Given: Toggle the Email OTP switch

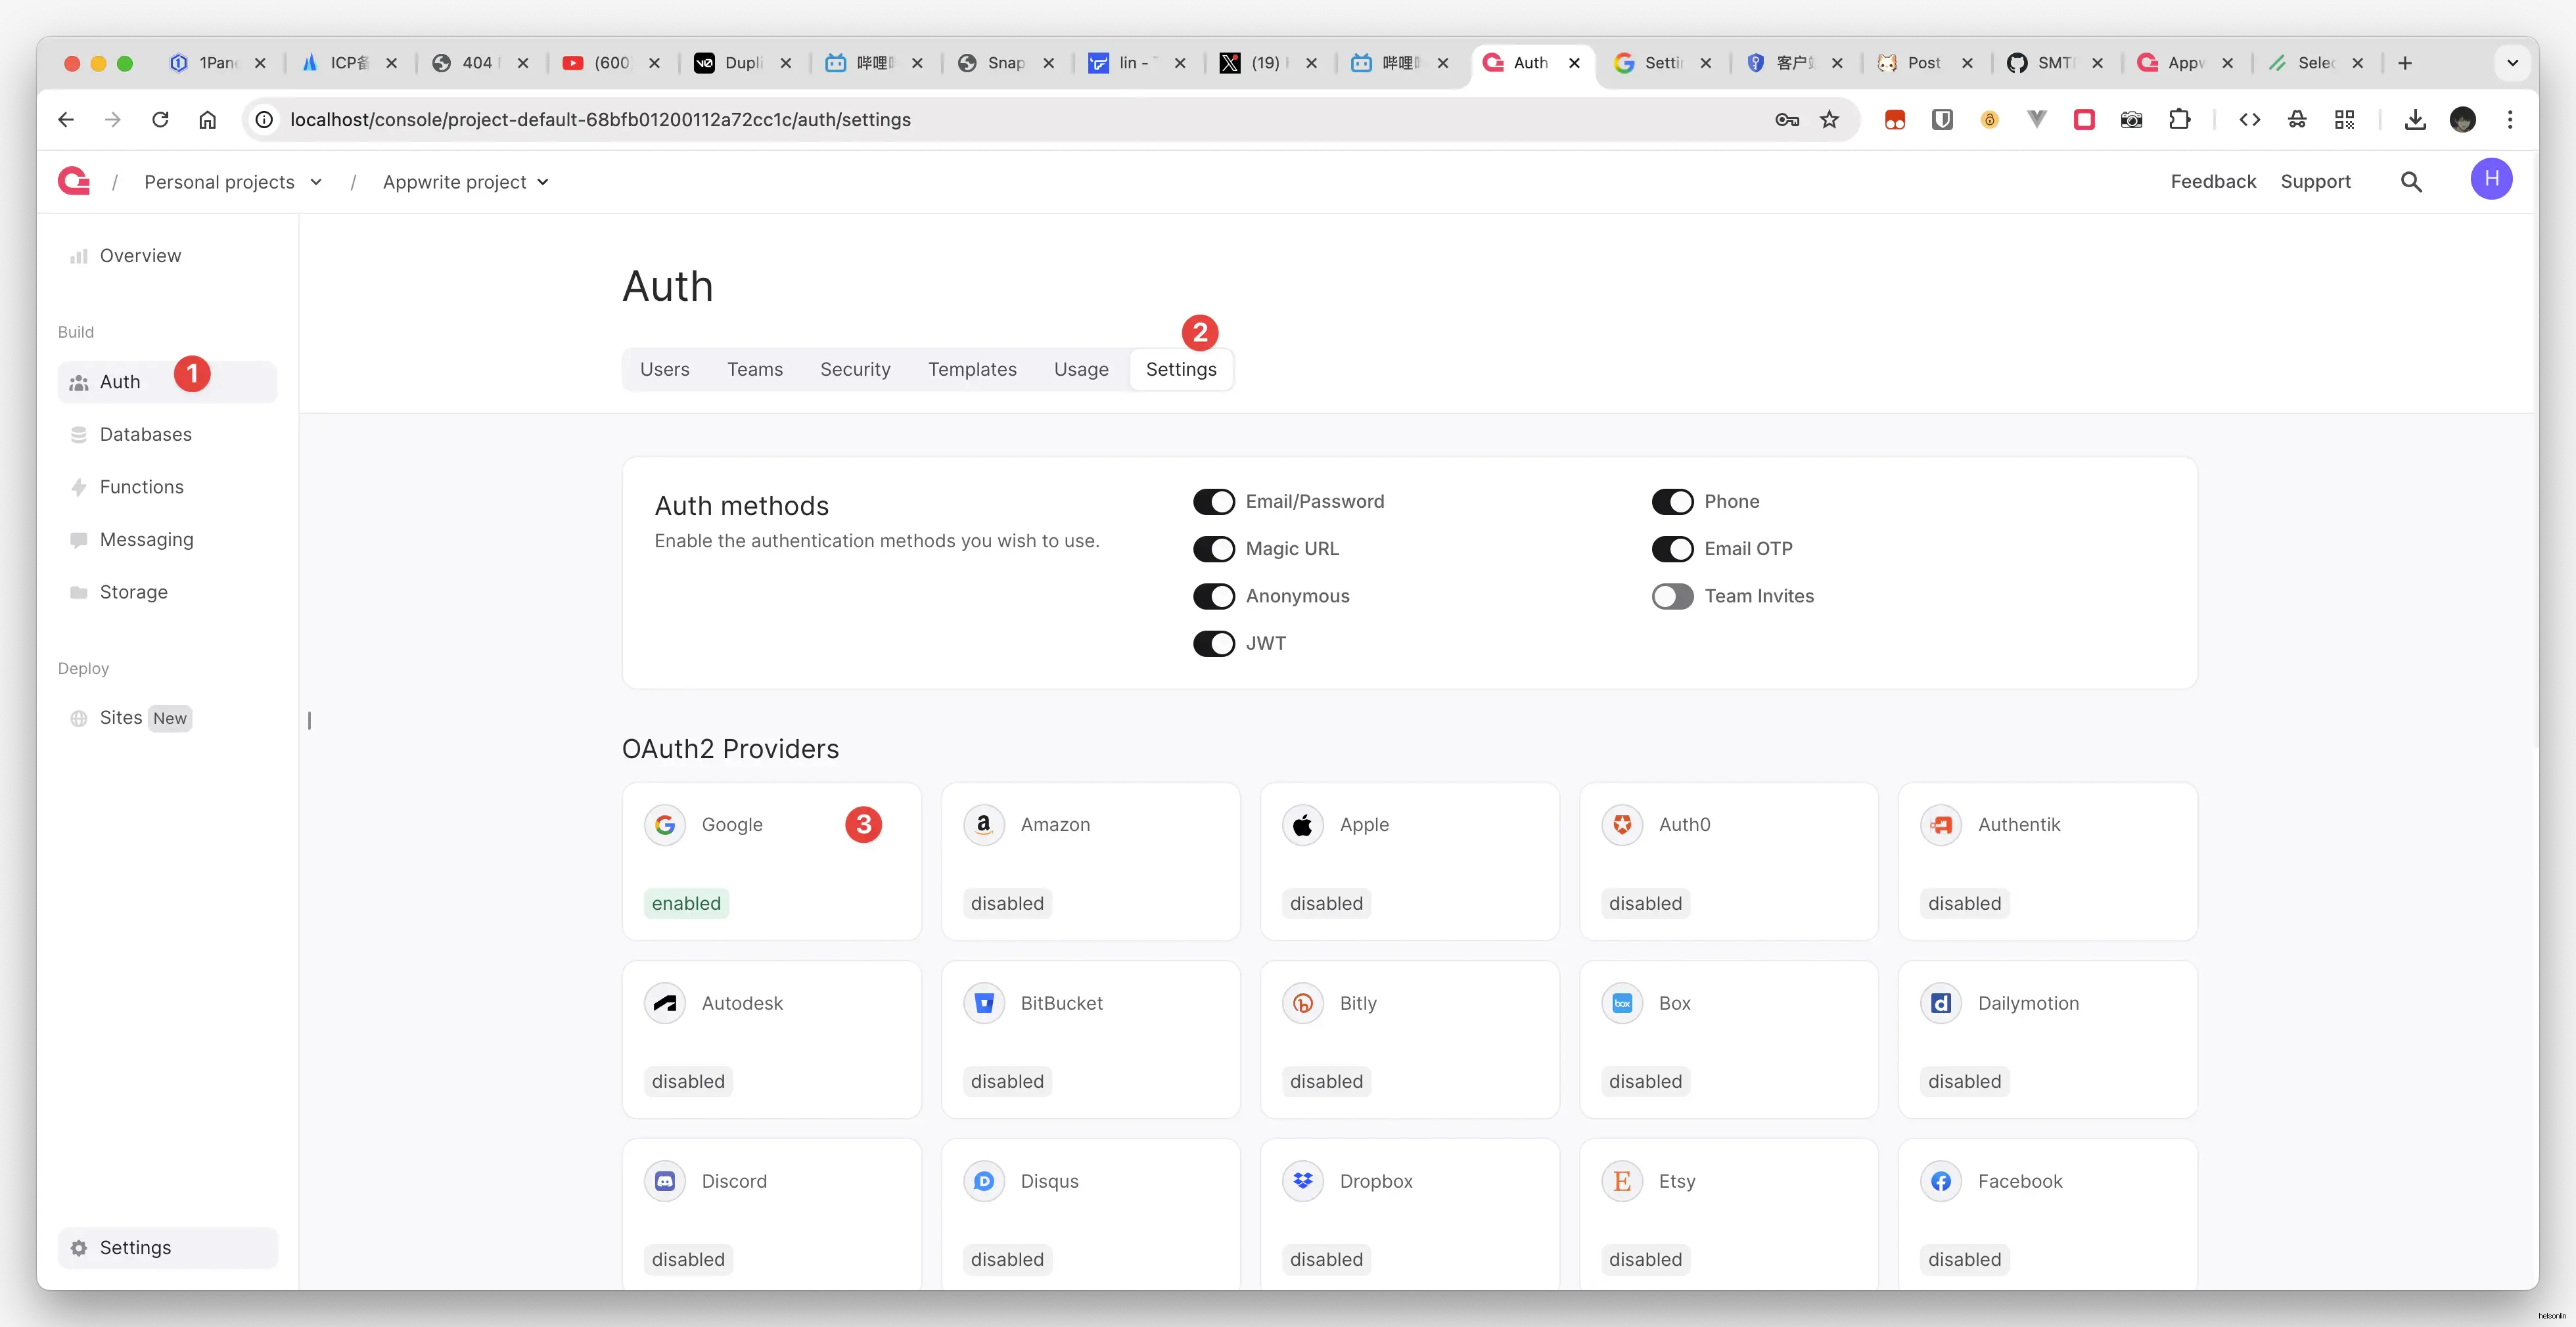Looking at the screenshot, I should click(1673, 549).
